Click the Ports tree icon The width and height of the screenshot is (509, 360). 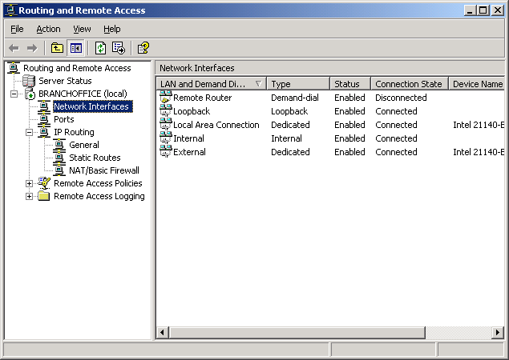(x=44, y=119)
